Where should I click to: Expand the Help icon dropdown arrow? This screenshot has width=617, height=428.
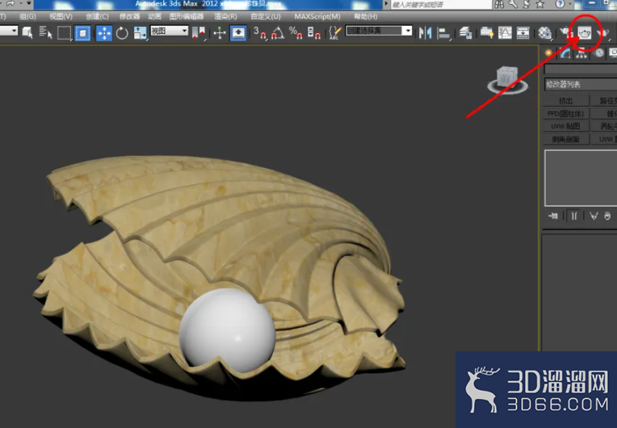pyautogui.click(x=570, y=4)
